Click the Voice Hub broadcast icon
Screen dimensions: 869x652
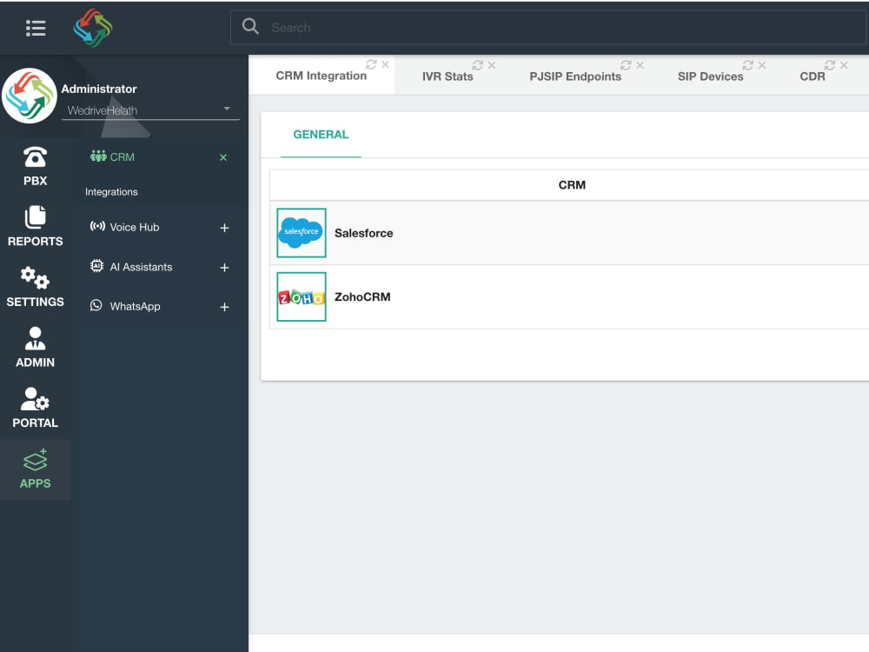pyautogui.click(x=97, y=226)
